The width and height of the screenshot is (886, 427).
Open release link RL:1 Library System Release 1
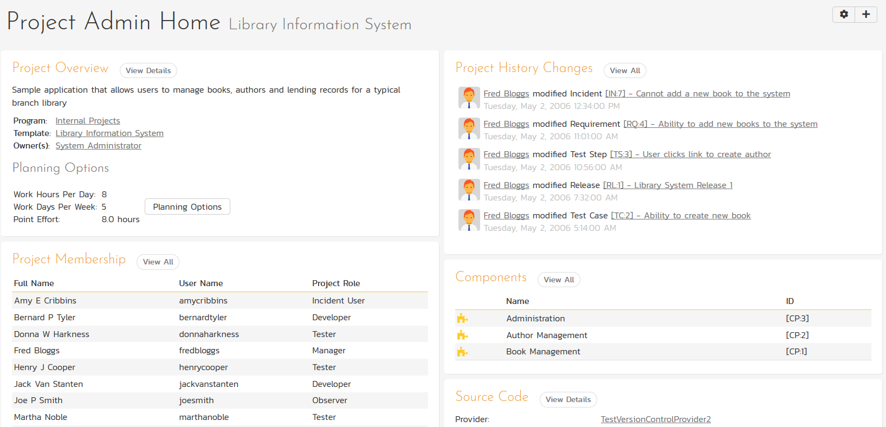click(668, 185)
